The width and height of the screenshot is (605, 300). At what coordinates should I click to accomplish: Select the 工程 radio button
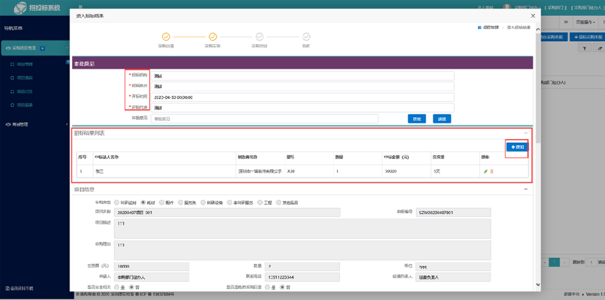click(x=260, y=203)
